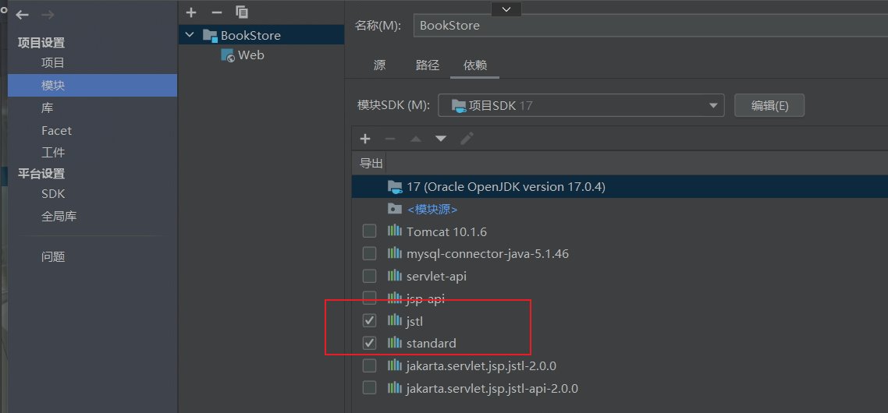Viewport: 888px width, 413px height.
Task: Collapse the BookStore tree node
Action: tap(190, 35)
